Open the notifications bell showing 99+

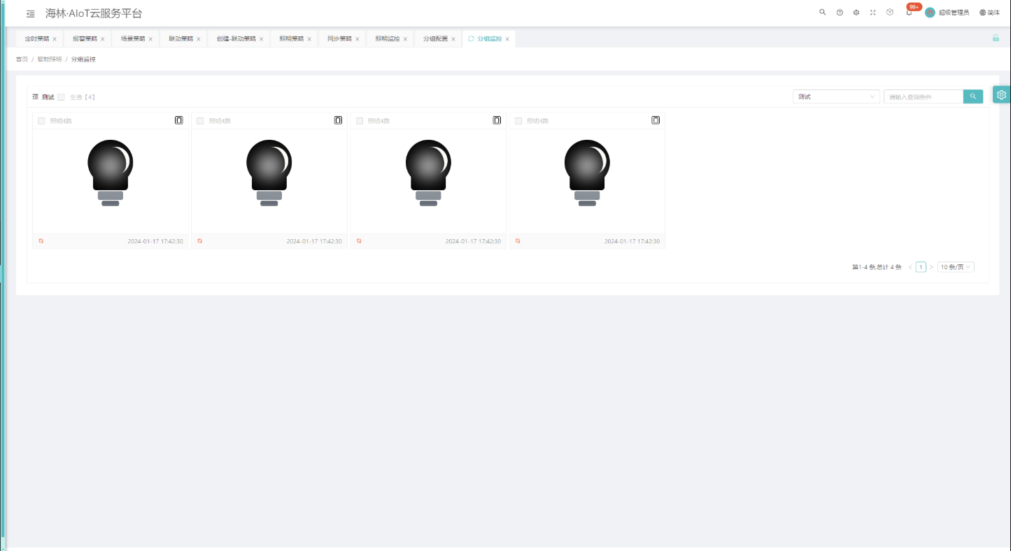[x=910, y=13]
